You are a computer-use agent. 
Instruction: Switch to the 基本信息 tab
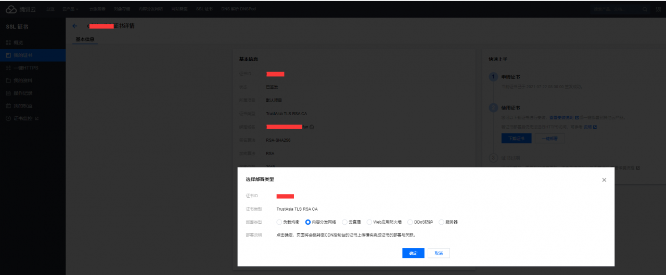point(85,39)
